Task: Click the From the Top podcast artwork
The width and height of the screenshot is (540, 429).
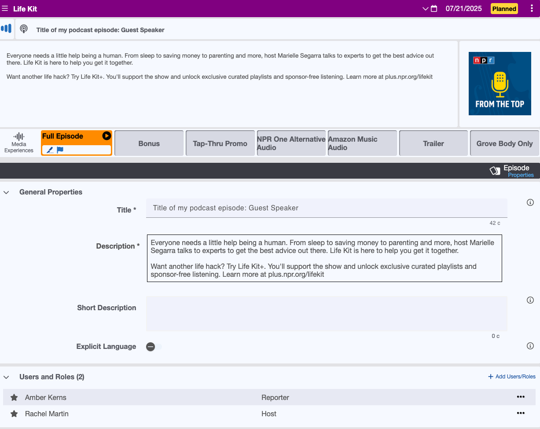Action: 500,84
